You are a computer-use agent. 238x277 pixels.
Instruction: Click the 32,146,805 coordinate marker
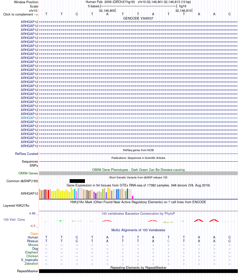107,11
